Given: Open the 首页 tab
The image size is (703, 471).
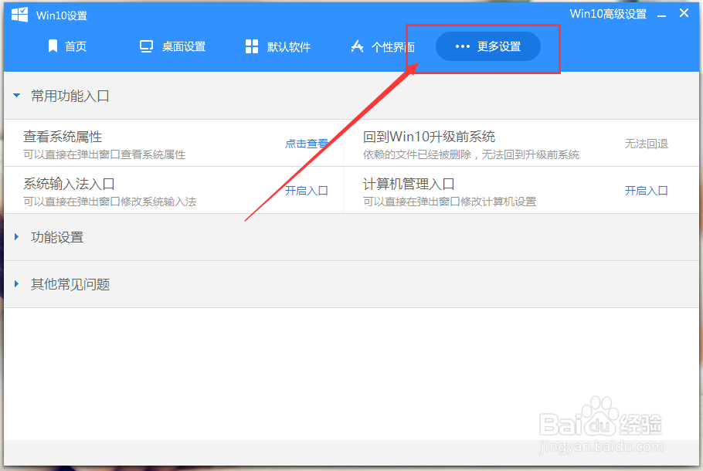Looking at the screenshot, I should point(67,46).
